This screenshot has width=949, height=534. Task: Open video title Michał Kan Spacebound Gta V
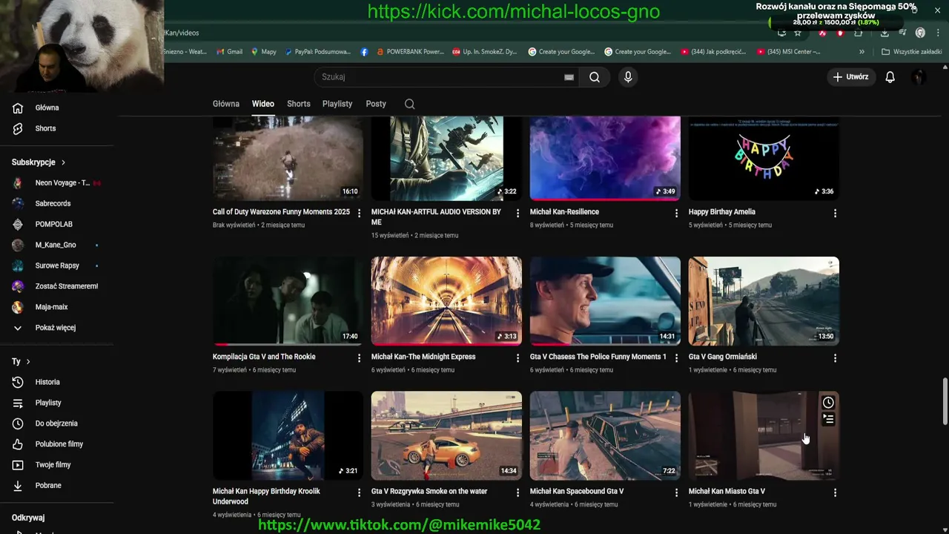pyautogui.click(x=577, y=492)
